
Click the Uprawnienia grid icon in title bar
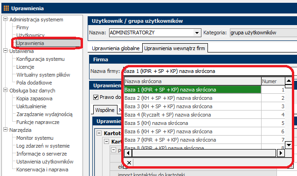click(6, 8)
